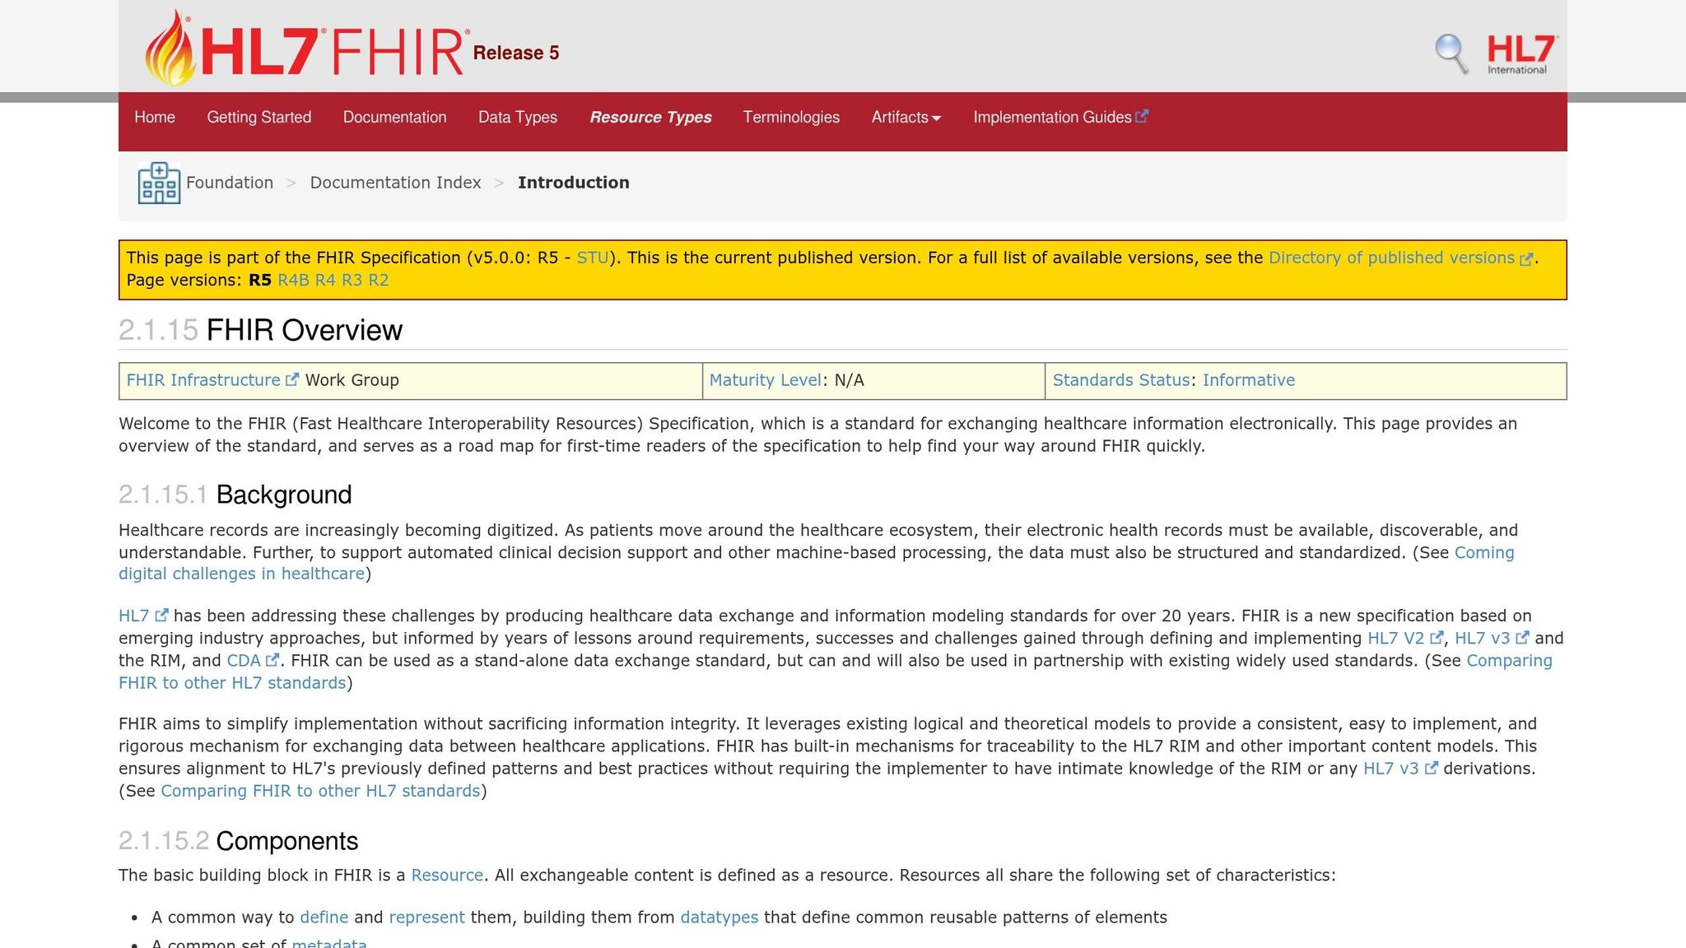1686x948 pixels.
Task: Expand the Artifacts dropdown menu
Action: [x=906, y=118]
